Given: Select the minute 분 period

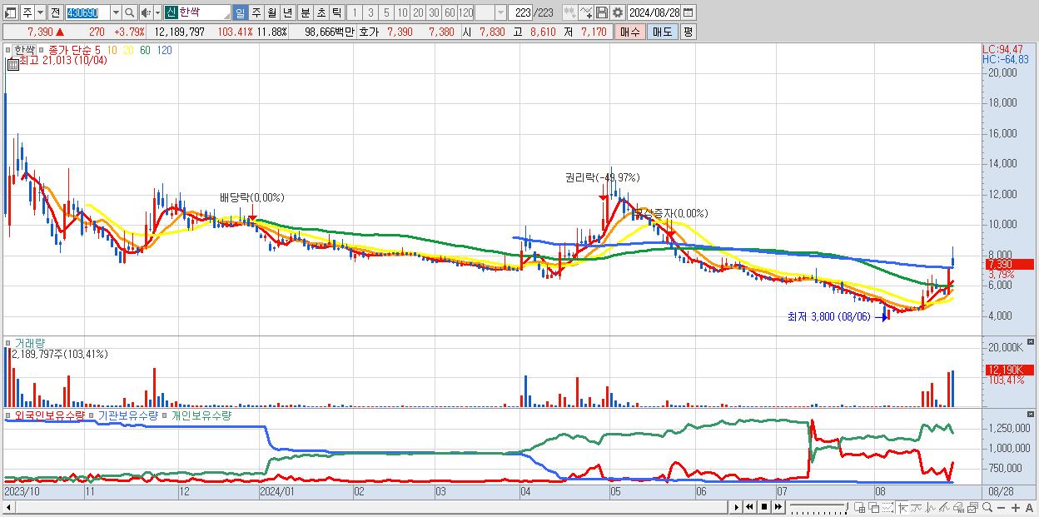Looking at the screenshot, I should point(306,12).
